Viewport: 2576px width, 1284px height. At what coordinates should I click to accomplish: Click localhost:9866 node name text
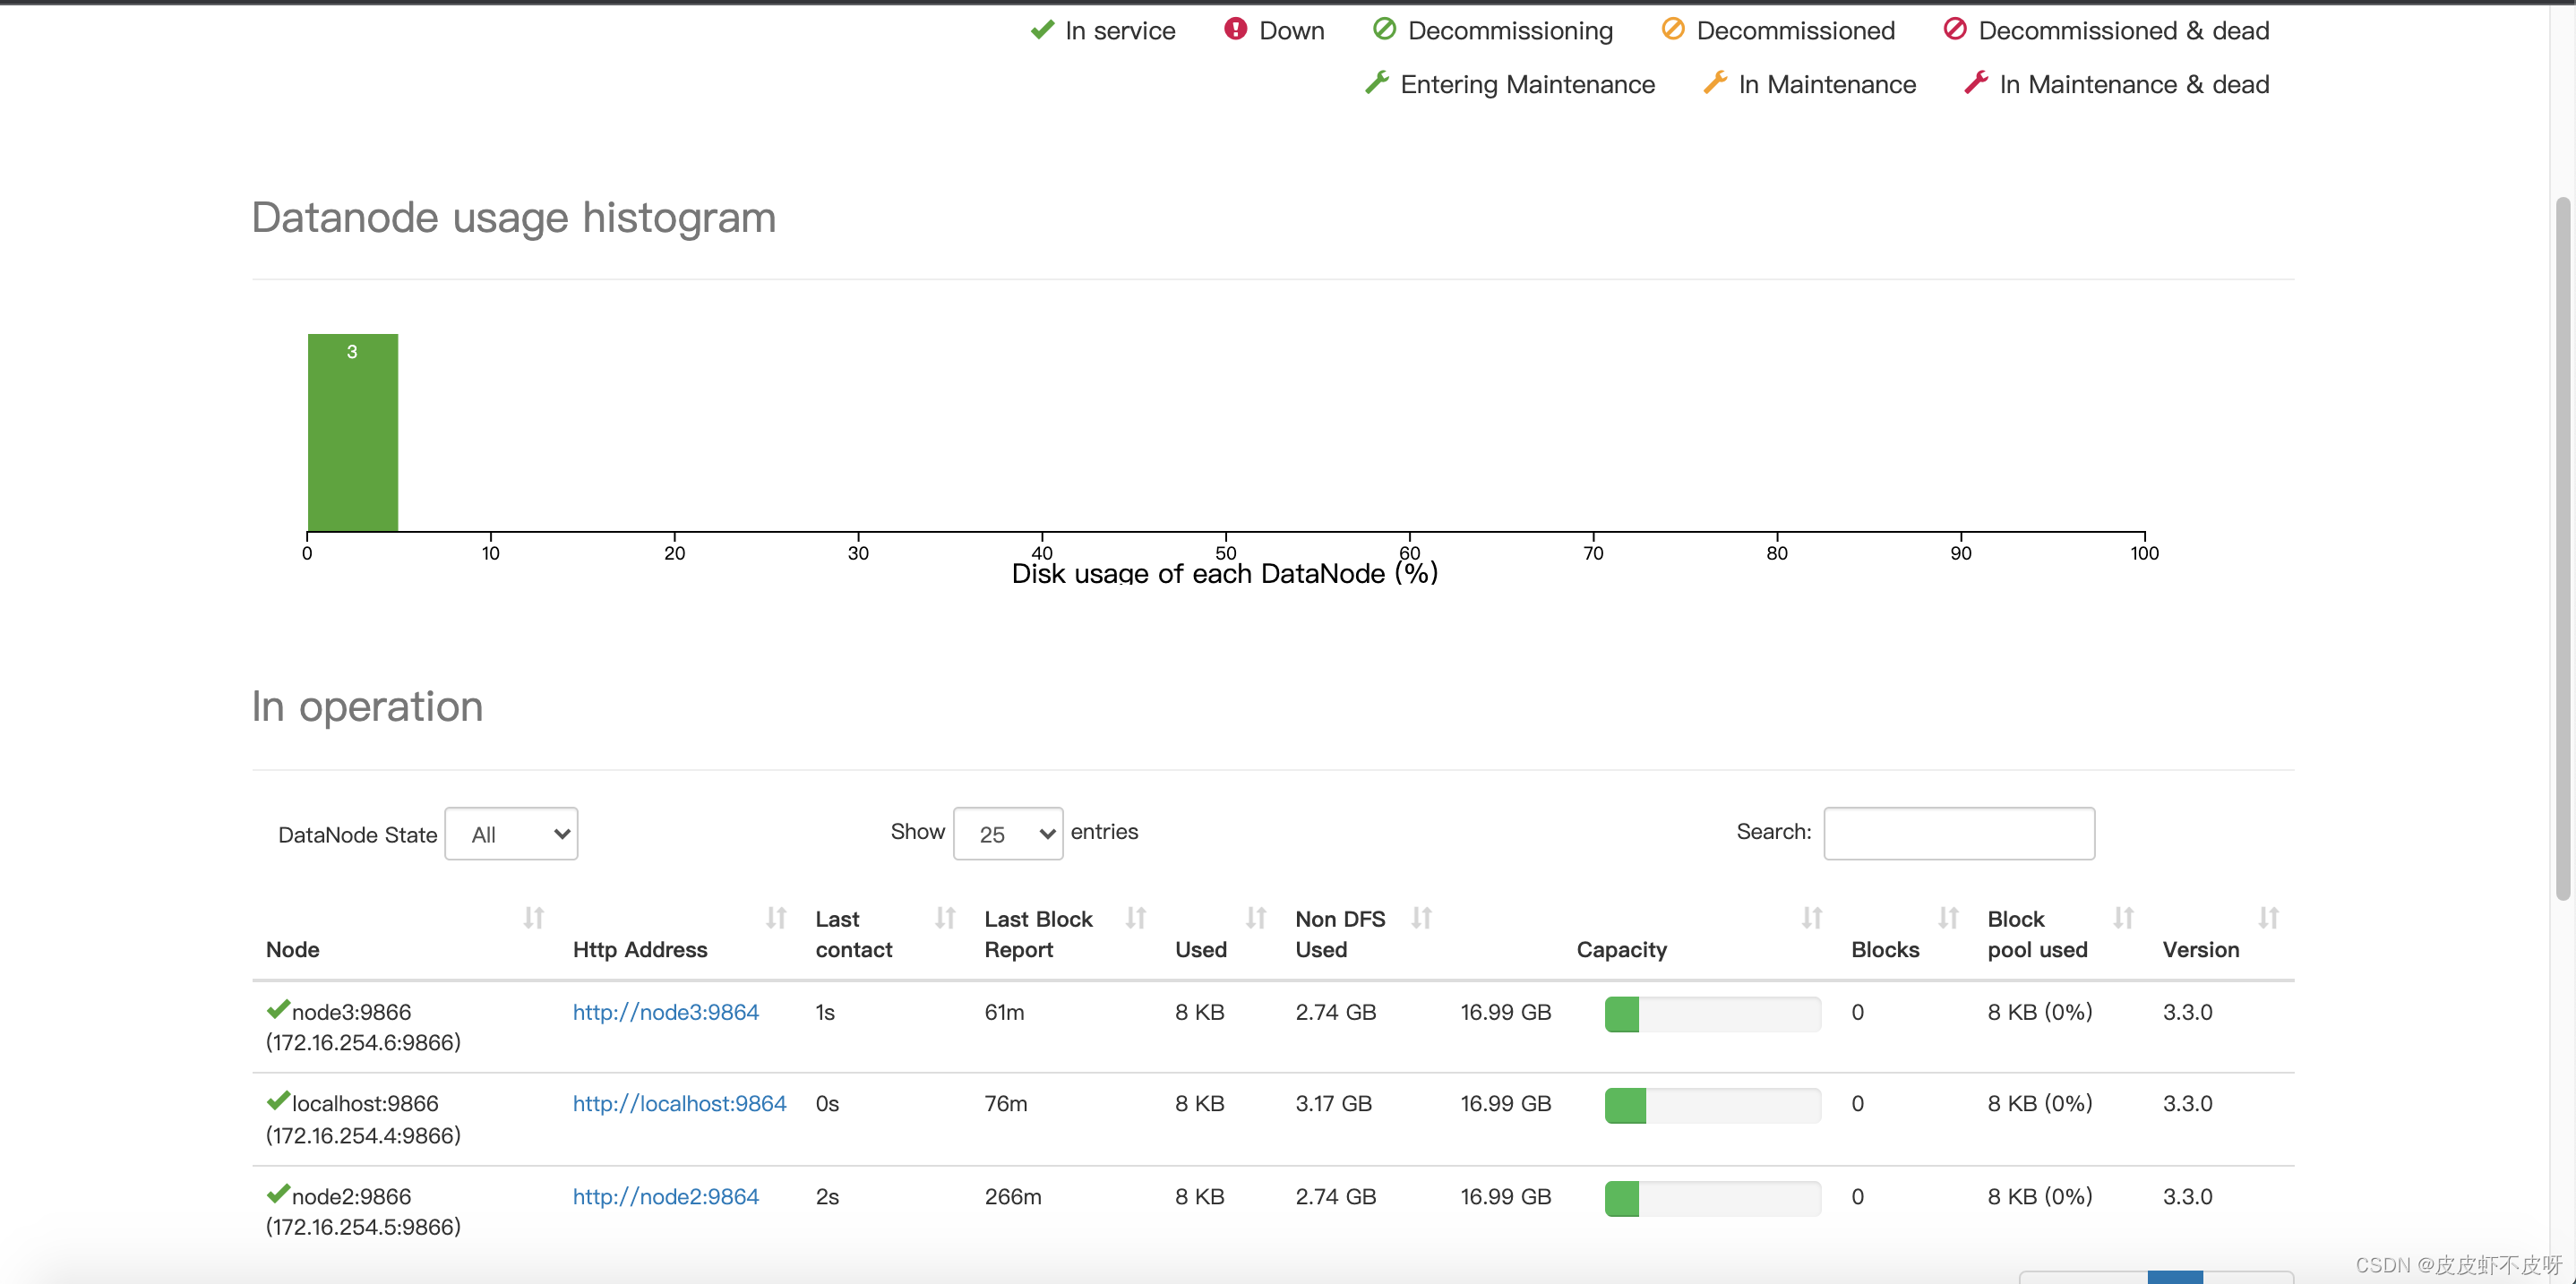pyautogui.click(x=366, y=1104)
